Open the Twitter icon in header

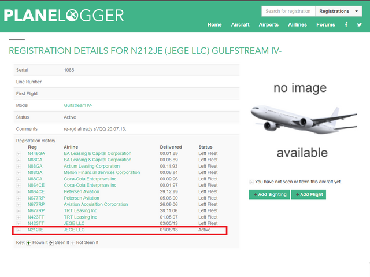tap(359, 24)
